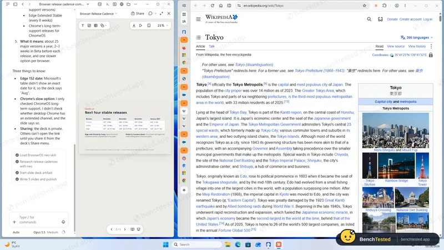This screenshot has width=444, height=250.
Task: Close the Browser Release Cadence deck panel
Action: click(x=169, y=13)
